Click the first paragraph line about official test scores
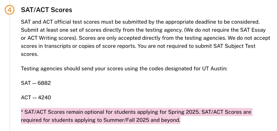The height and width of the screenshot is (131, 277). 141,22
